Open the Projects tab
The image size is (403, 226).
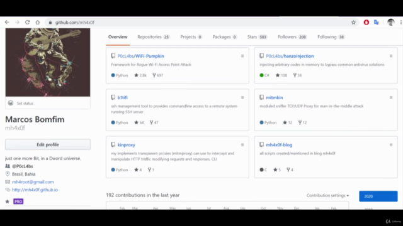point(191,37)
